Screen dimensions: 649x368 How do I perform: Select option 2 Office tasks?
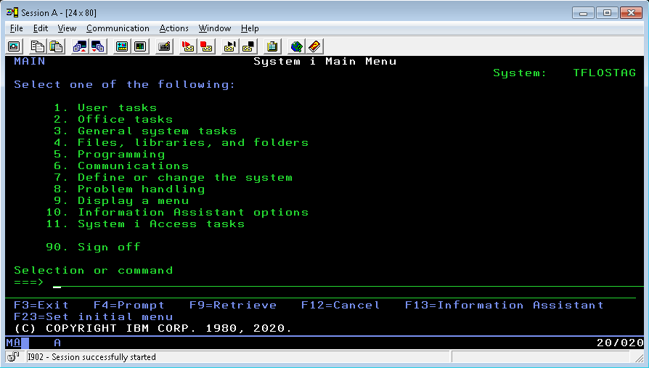113,119
